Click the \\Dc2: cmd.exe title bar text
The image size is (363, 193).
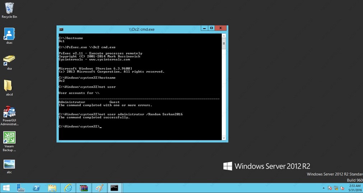(141, 29)
